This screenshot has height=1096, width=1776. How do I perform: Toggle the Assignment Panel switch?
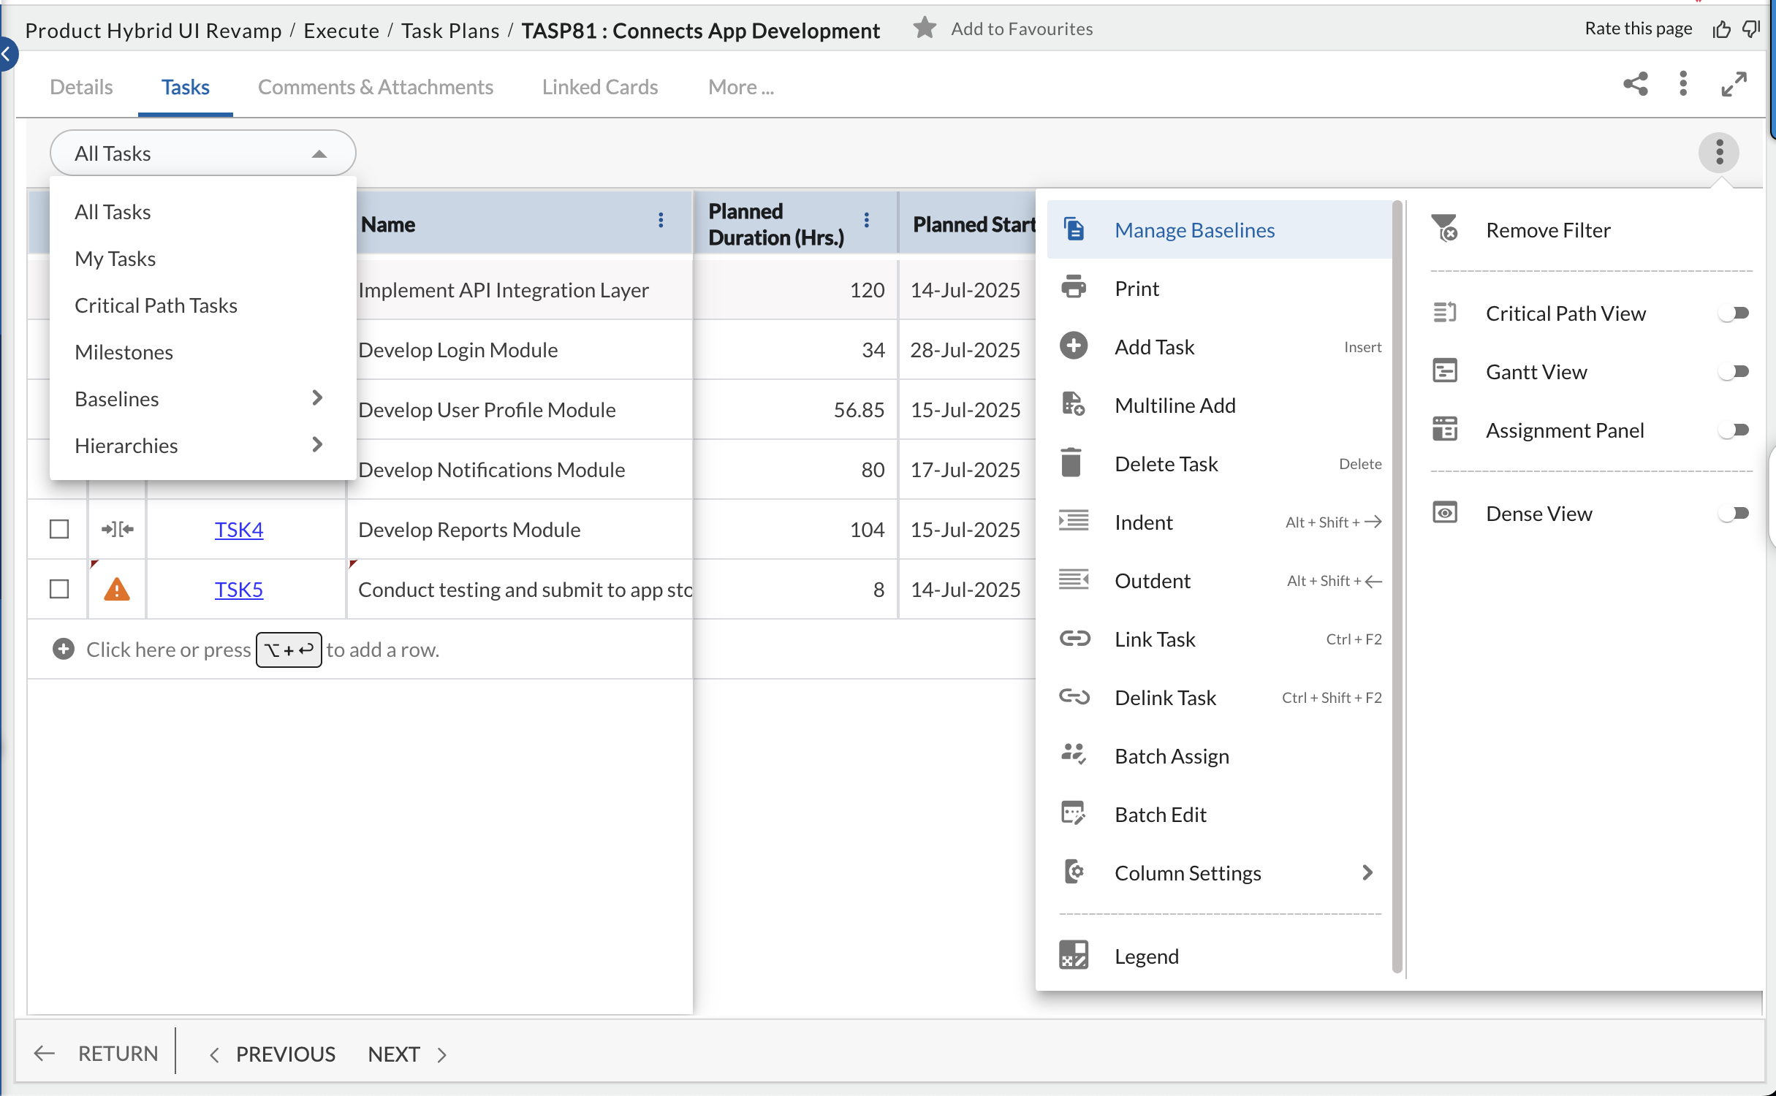point(1734,430)
